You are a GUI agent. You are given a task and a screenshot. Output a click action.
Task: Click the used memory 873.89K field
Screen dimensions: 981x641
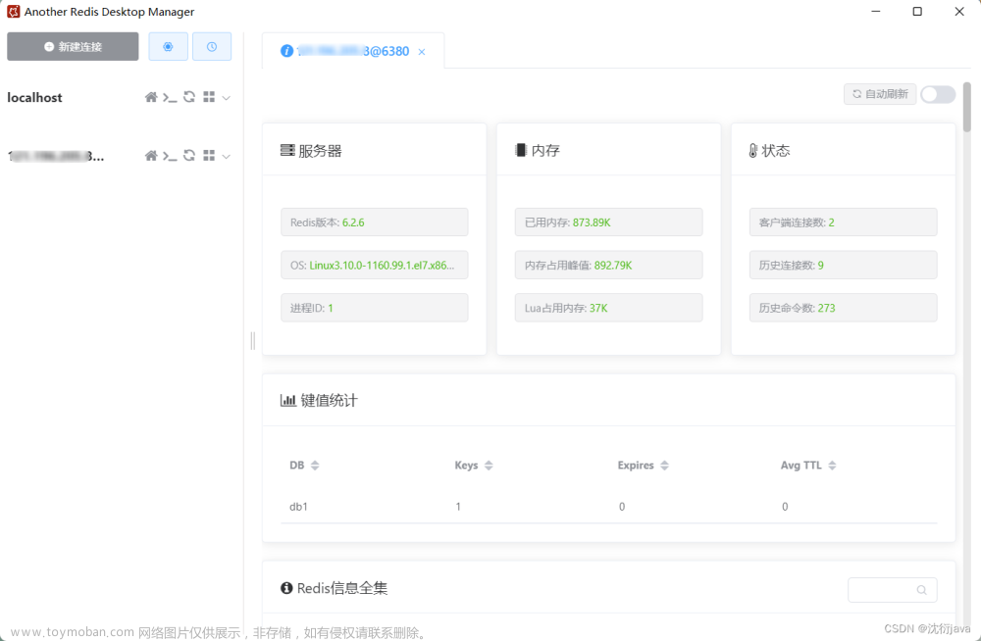coord(609,222)
